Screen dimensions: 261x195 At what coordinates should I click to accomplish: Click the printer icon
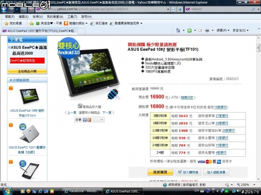[x=207, y=30]
